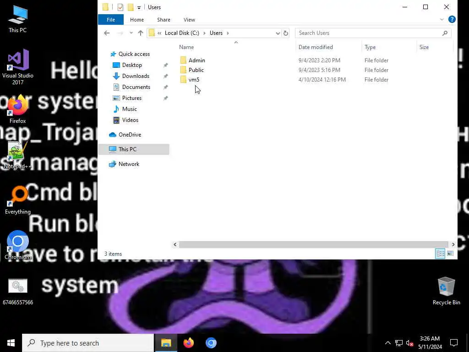This screenshot has height=352, width=469.
Task: Open Explorer help question mark
Action: click(x=452, y=19)
